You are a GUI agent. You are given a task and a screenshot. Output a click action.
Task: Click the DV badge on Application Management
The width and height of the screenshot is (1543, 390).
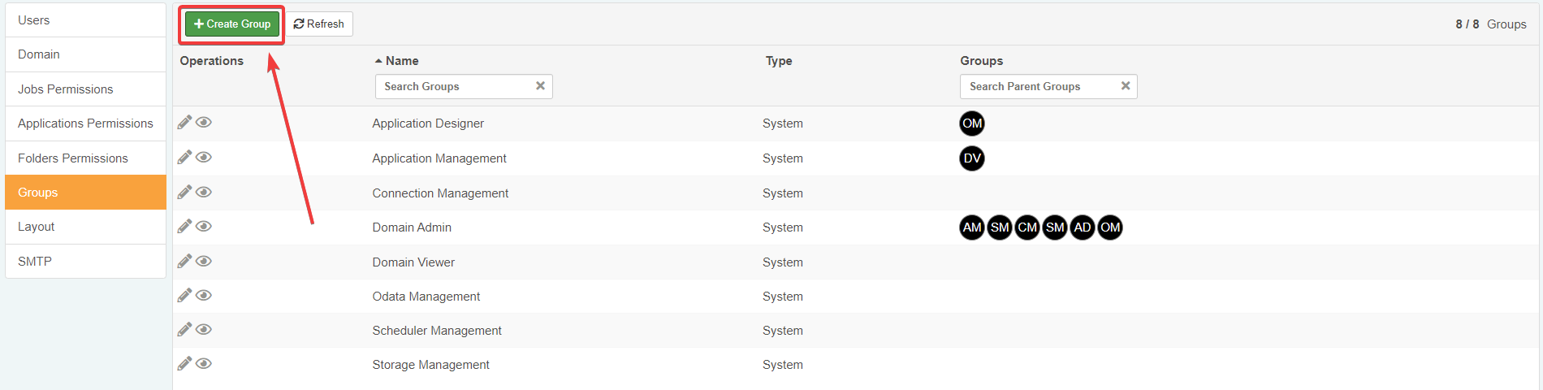tap(972, 158)
